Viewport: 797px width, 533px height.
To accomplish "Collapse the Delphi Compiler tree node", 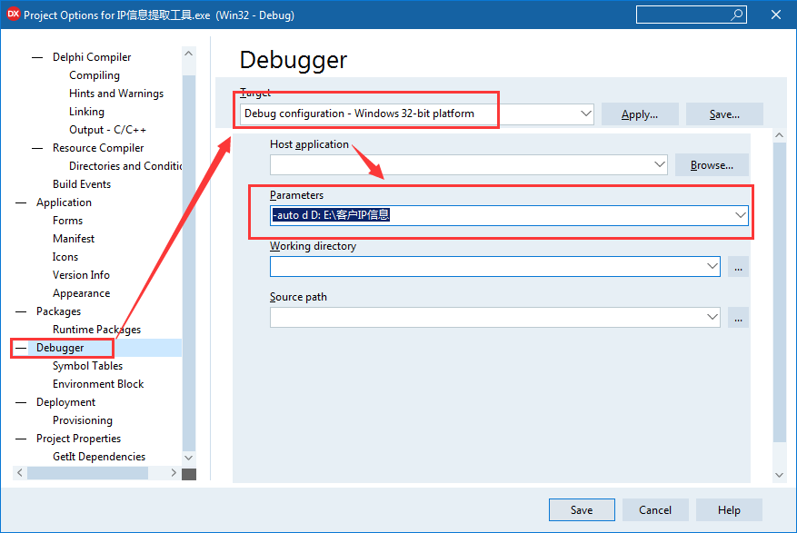I will click(x=37, y=57).
